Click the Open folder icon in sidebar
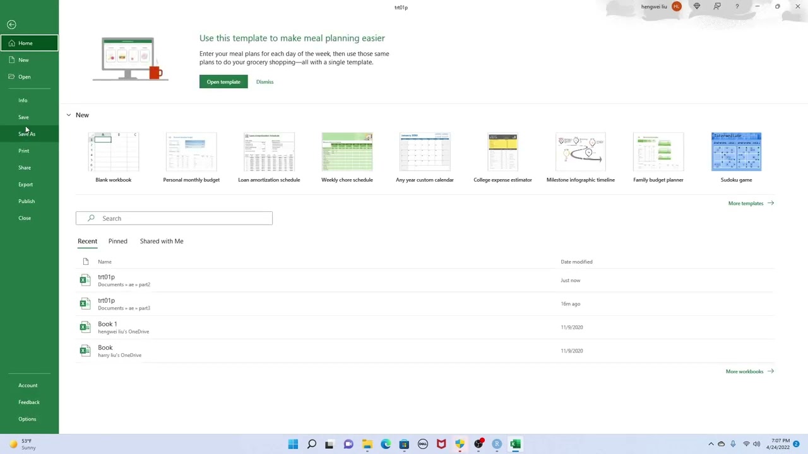Screen dimensions: 808x454 tap(12, 76)
